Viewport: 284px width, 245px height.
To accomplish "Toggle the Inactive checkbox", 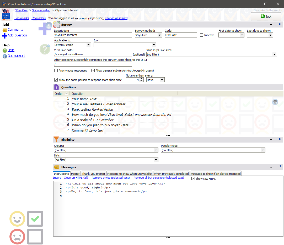I will point(201,35).
